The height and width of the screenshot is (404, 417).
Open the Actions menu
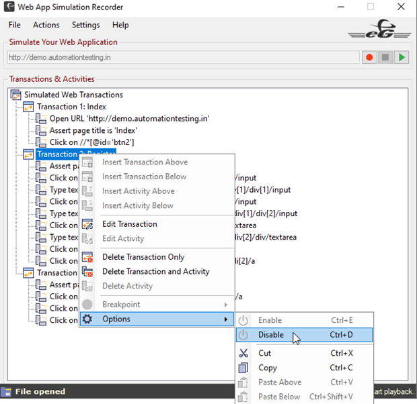(46, 25)
